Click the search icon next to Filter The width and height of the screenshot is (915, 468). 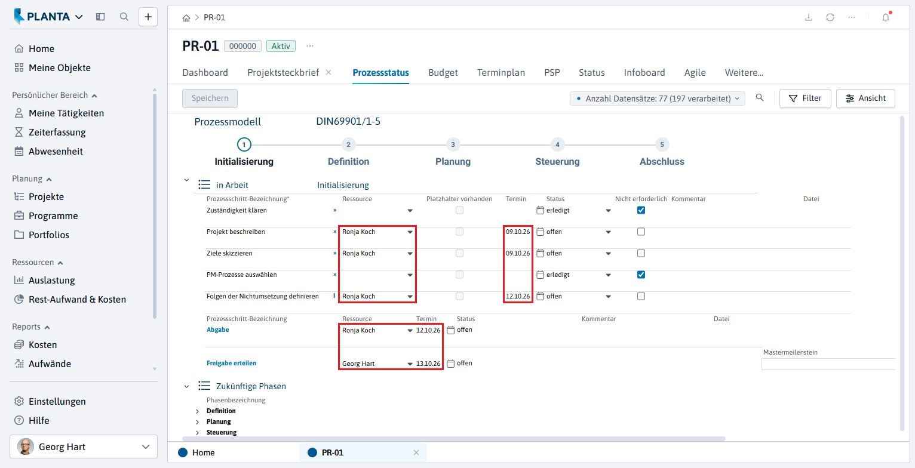pyautogui.click(x=760, y=98)
